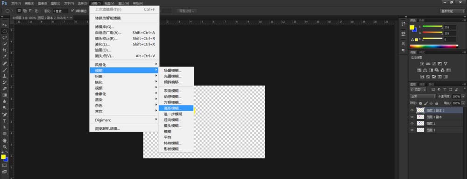Hide layer 图层 1

tap(412, 130)
